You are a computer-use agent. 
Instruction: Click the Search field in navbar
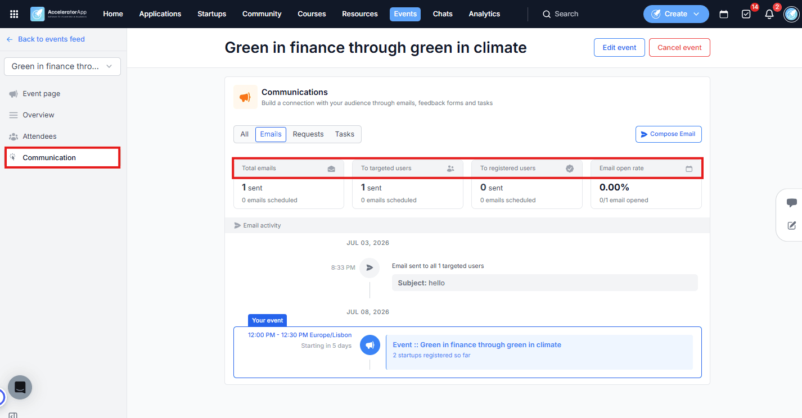coord(566,14)
